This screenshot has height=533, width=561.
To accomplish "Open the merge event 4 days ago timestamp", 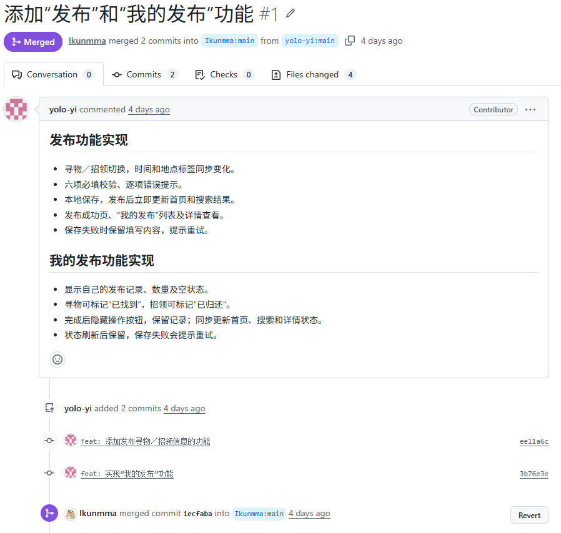I will coord(309,513).
